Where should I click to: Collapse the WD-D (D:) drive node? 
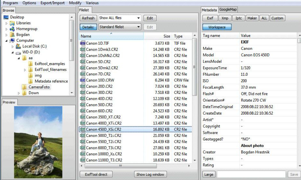click(13, 52)
